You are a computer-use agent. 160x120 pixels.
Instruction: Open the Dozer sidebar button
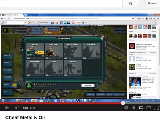[8, 92]
